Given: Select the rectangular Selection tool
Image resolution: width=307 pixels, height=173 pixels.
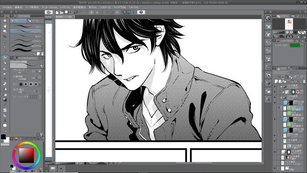Looking at the screenshot, I should [x=5, y=42].
